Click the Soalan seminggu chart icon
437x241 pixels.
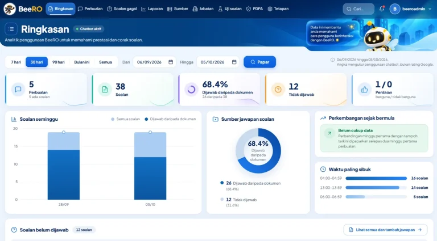[14, 119]
